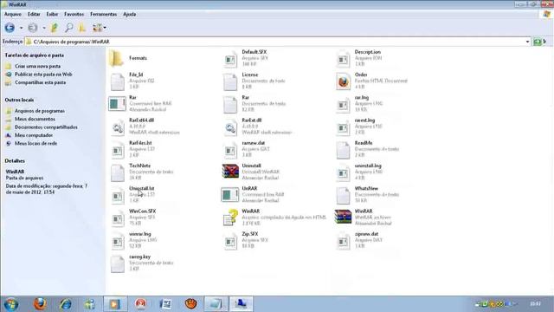Select the rar.lng file icon
Image resolution: width=554 pixels, height=312 pixels.
pyautogui.click(x=343, y=105)
